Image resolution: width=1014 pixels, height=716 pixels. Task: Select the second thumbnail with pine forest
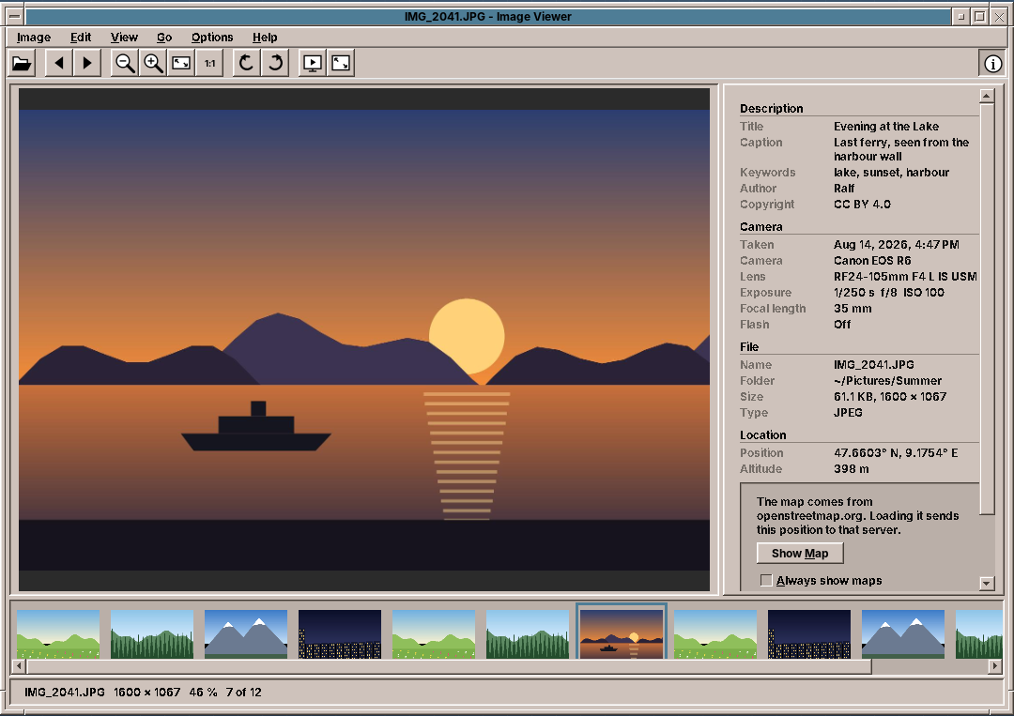tap(152, 634)
